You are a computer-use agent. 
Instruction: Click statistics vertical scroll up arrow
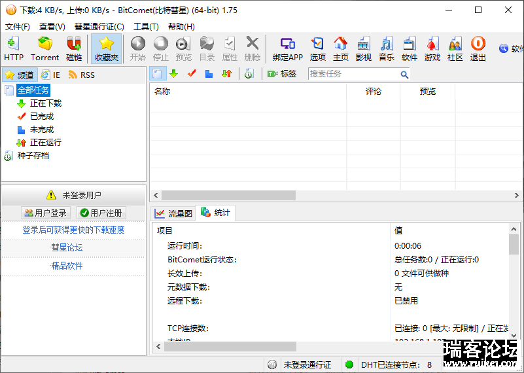coord(514,229)
